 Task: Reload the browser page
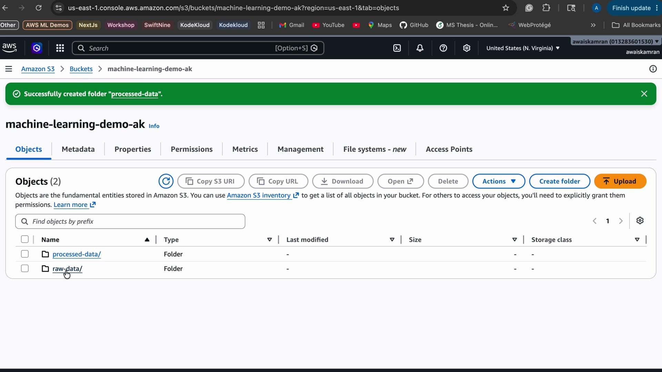pyautogui.click(x=39, y=8)
